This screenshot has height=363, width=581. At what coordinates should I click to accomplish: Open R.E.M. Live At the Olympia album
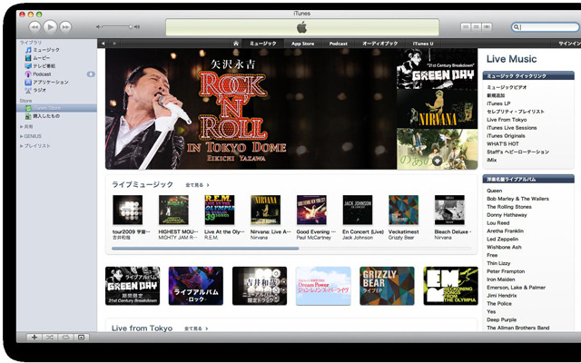[x=220, y=210]
